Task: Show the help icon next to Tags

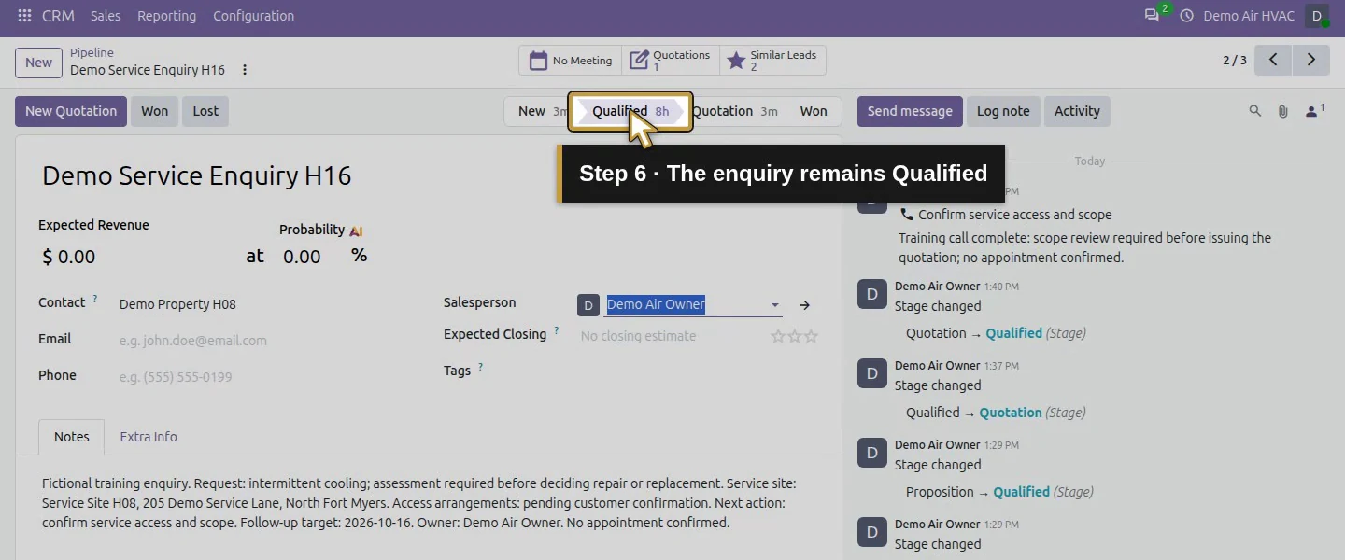Action: click(481, 367)
